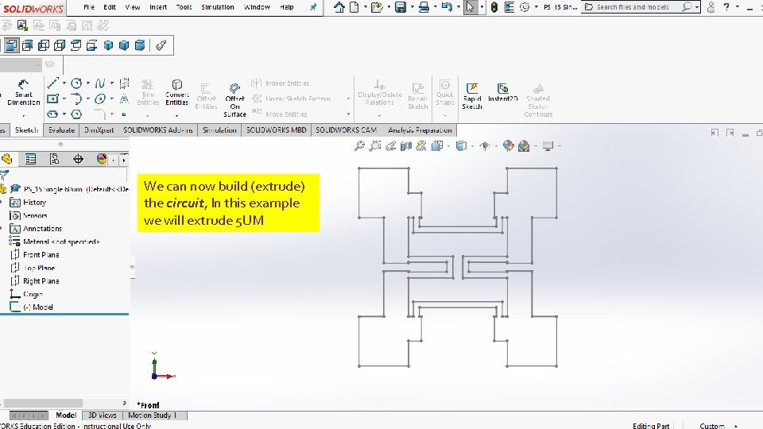Select the Straight Slot tool
The image size is (763, 429).
(x=52, y=114)
